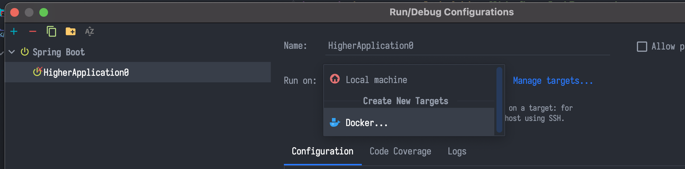Open the Code Coverage tab
This screenshot has width=685, height=169.
pyautogui.click(x=400, y=152)
